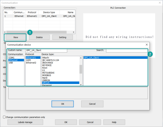Click the Device type list scrollbar thumb
Image resolution: width=163 pixels, height=127 pixels.
click(x=81, y=69)
